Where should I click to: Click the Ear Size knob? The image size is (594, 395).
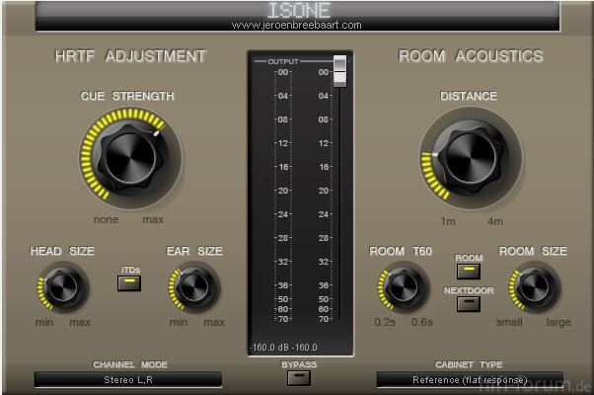click(x=193, y=287)
